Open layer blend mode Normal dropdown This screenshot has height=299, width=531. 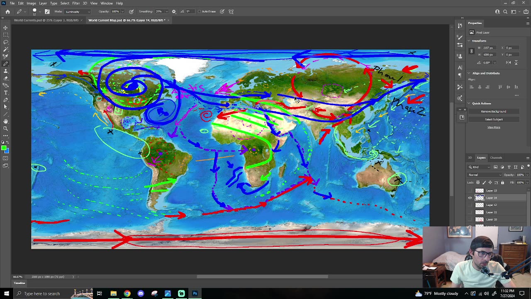(485, 175)
